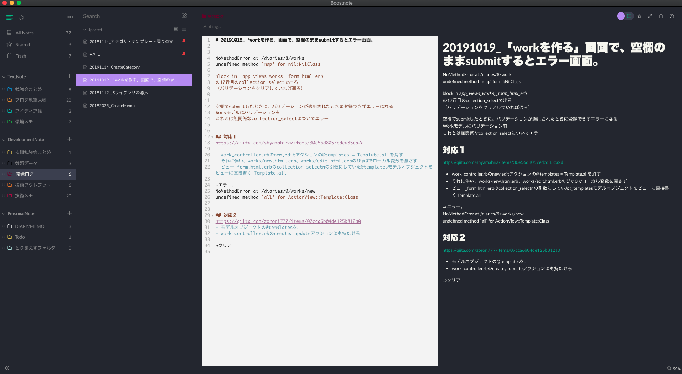Open the Starred notes list
The width and height of the screenshot is (682, 374).
[x=22, y=44]
